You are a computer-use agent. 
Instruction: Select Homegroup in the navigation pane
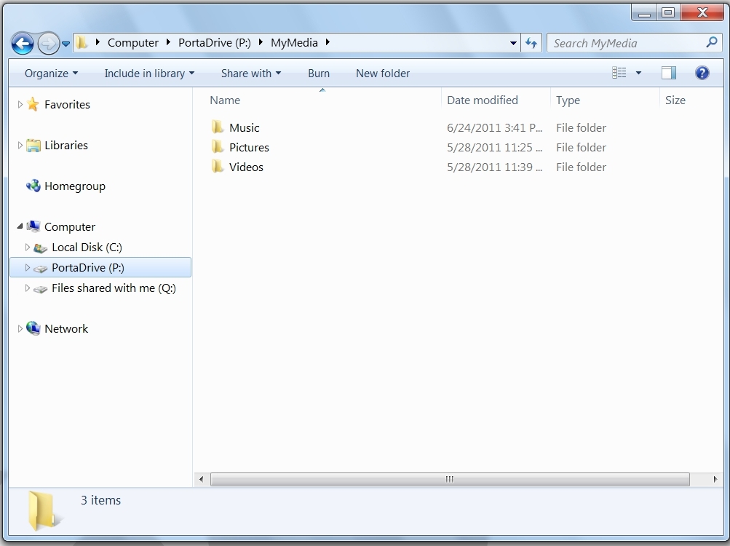(75, 186)
